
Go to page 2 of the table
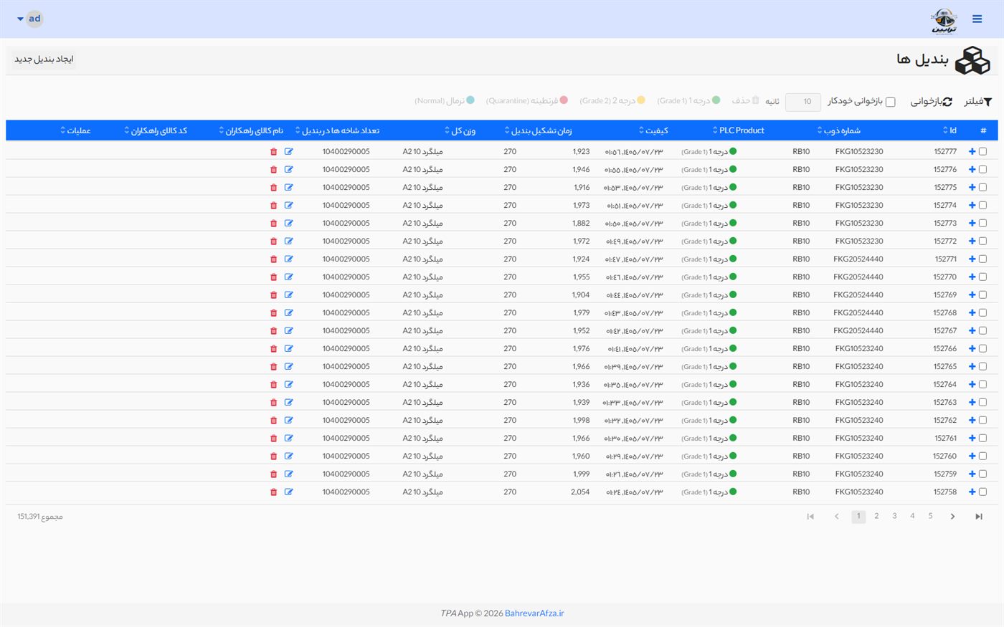click(x=876, y=517)
